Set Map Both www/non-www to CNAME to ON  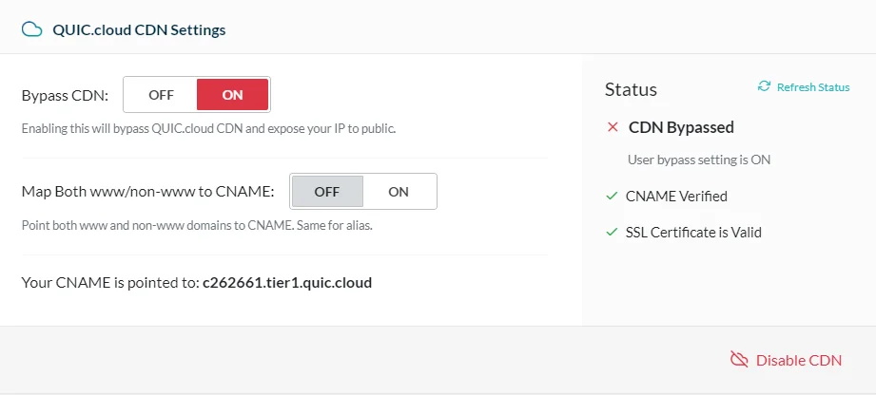coord(399,192)
